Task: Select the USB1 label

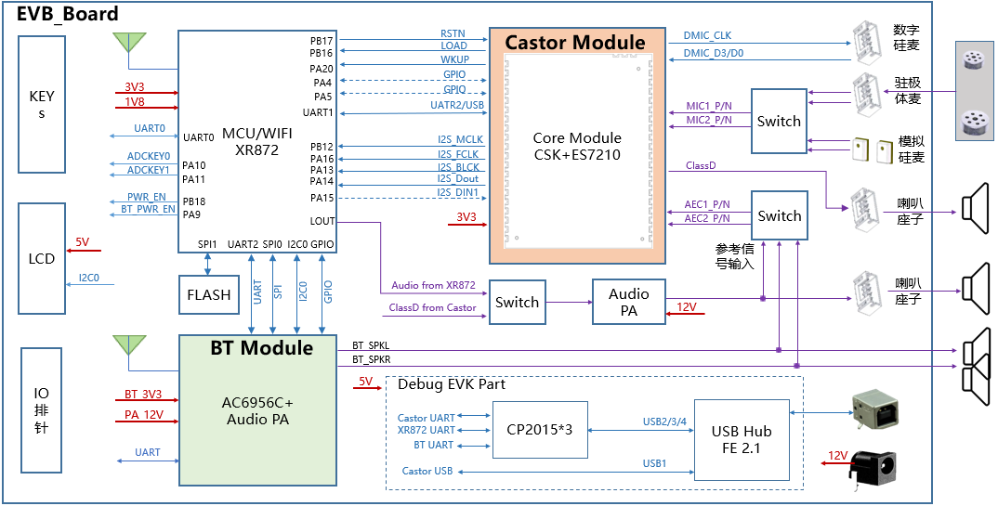Action: click(x=654, y=462)
